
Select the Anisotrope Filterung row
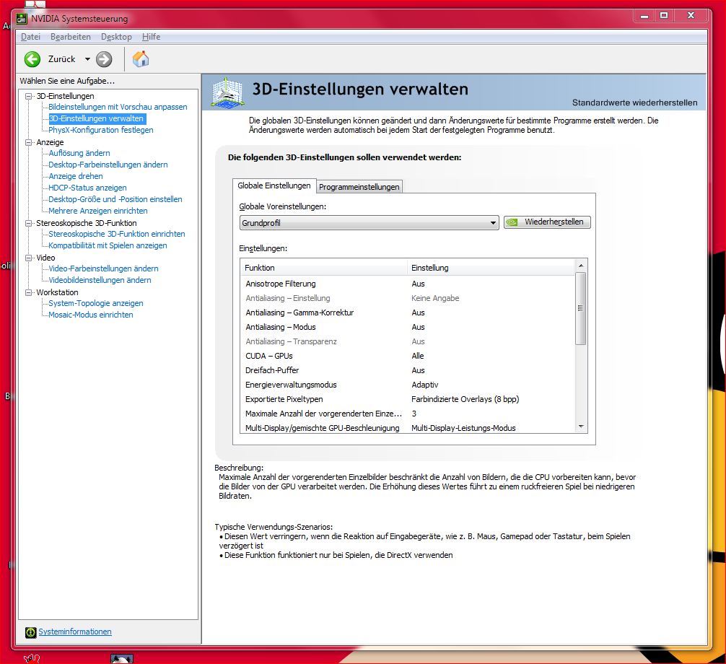[408, 284]
